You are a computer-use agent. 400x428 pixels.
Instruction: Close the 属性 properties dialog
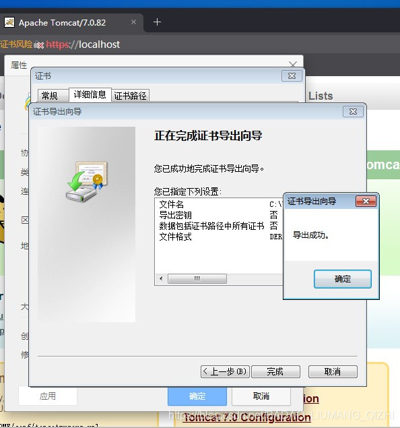click(293, 65)
